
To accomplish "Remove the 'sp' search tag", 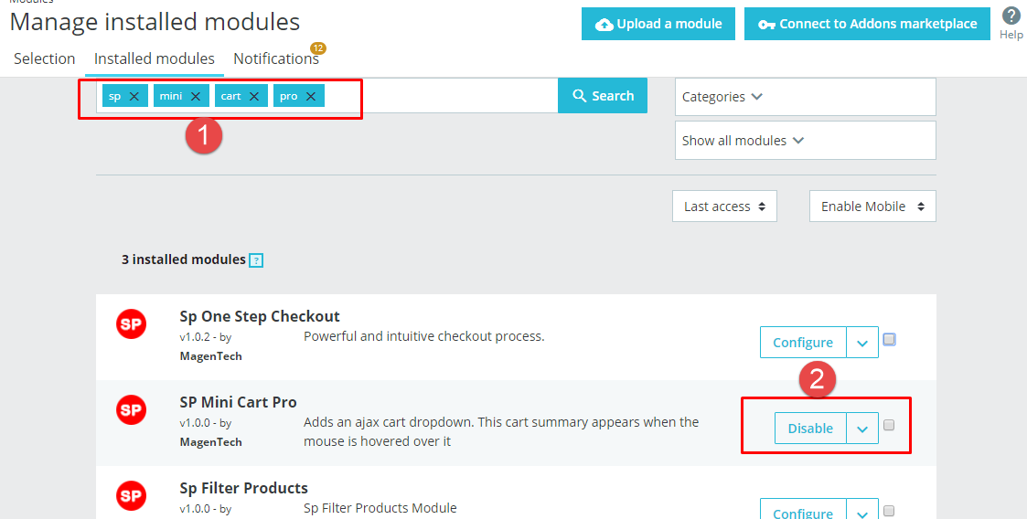I will coord(134,96).
